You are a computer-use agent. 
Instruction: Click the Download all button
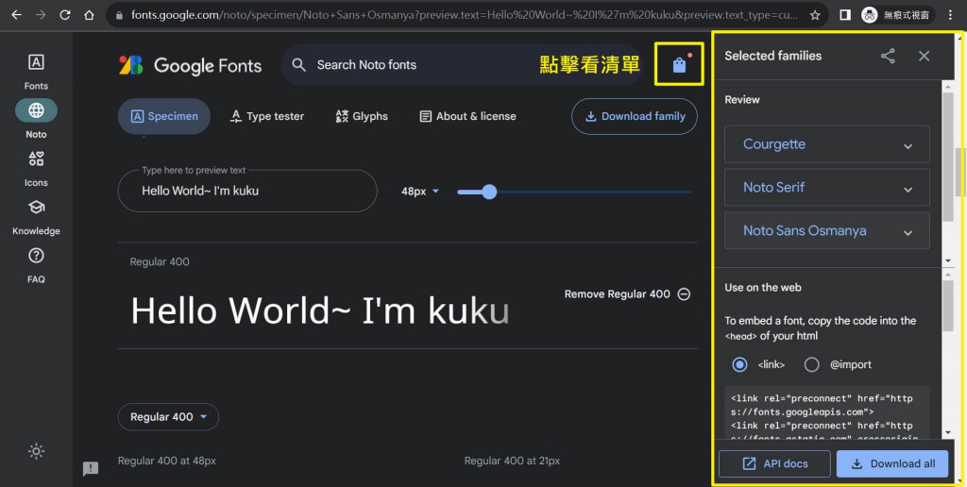(892, 464)
